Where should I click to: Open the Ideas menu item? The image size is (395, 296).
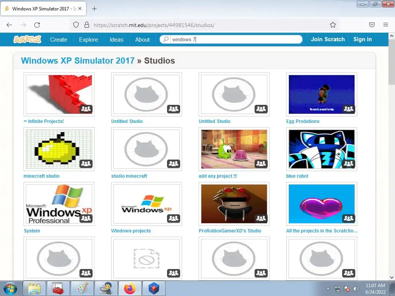116,40
